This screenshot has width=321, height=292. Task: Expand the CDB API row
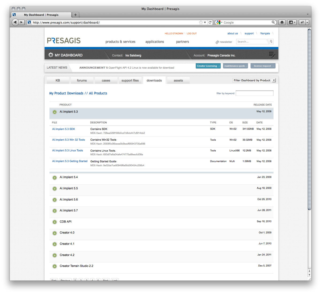pos(55,222)
